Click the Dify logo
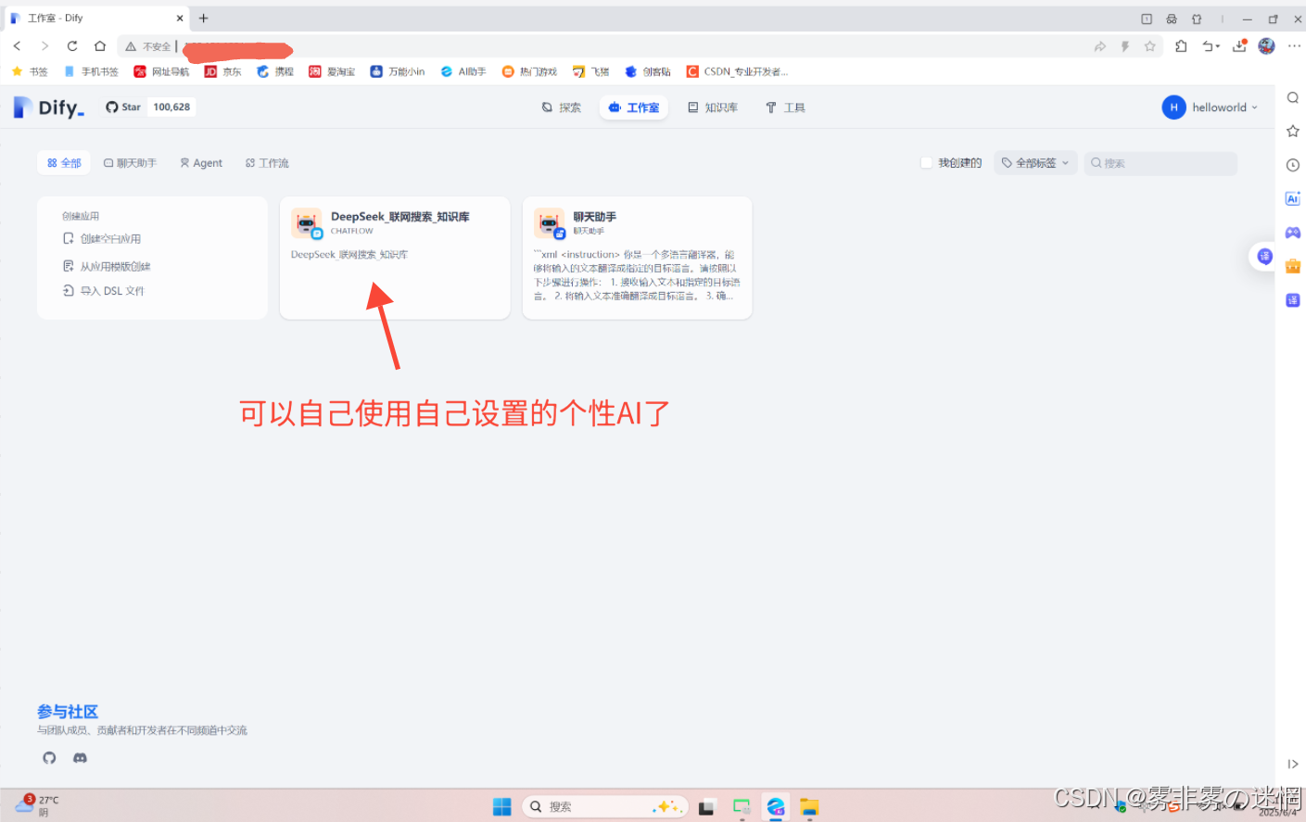The image size is (1306, 822). [x=49, y=107]
